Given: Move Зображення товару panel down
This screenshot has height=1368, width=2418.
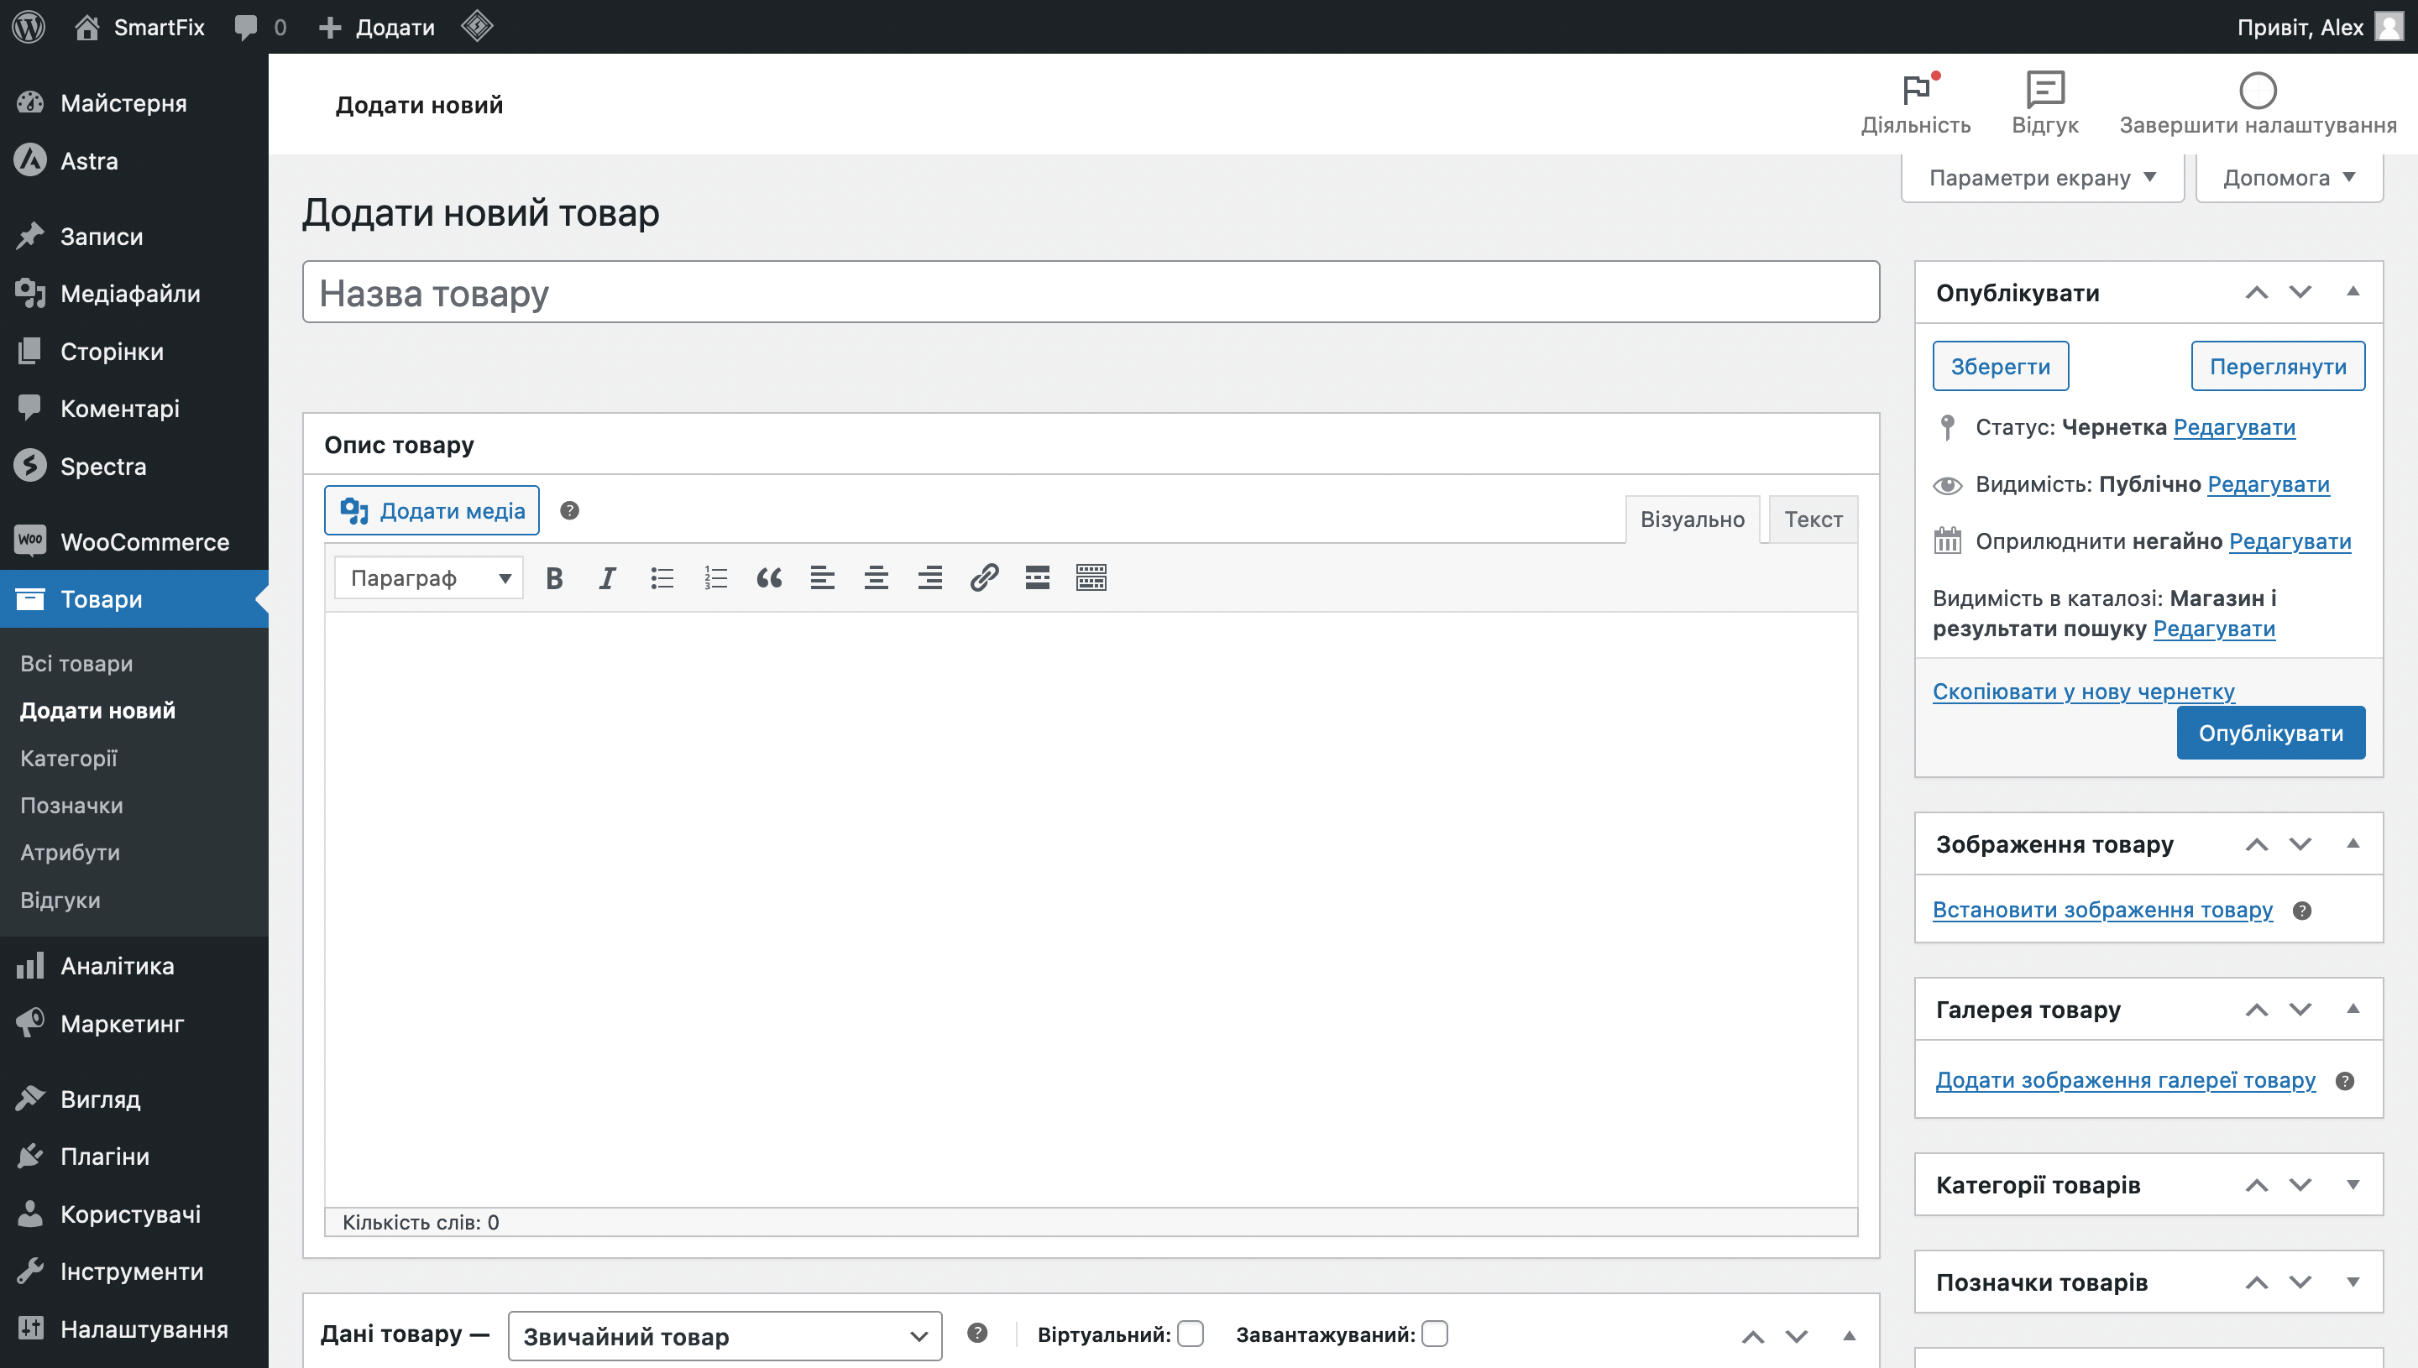Looking at the screenshot, I should click(2300, 843).
